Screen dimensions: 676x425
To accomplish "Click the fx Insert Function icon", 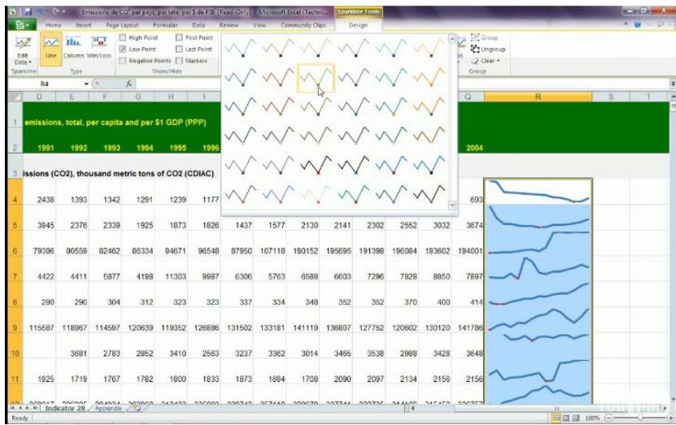I will click(x=129, y=84).
